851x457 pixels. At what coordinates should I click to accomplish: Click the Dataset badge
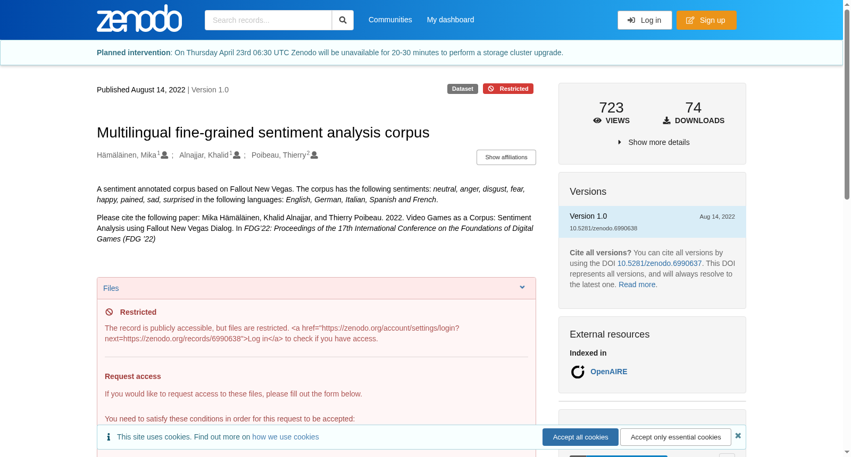(x=463, y=89)
